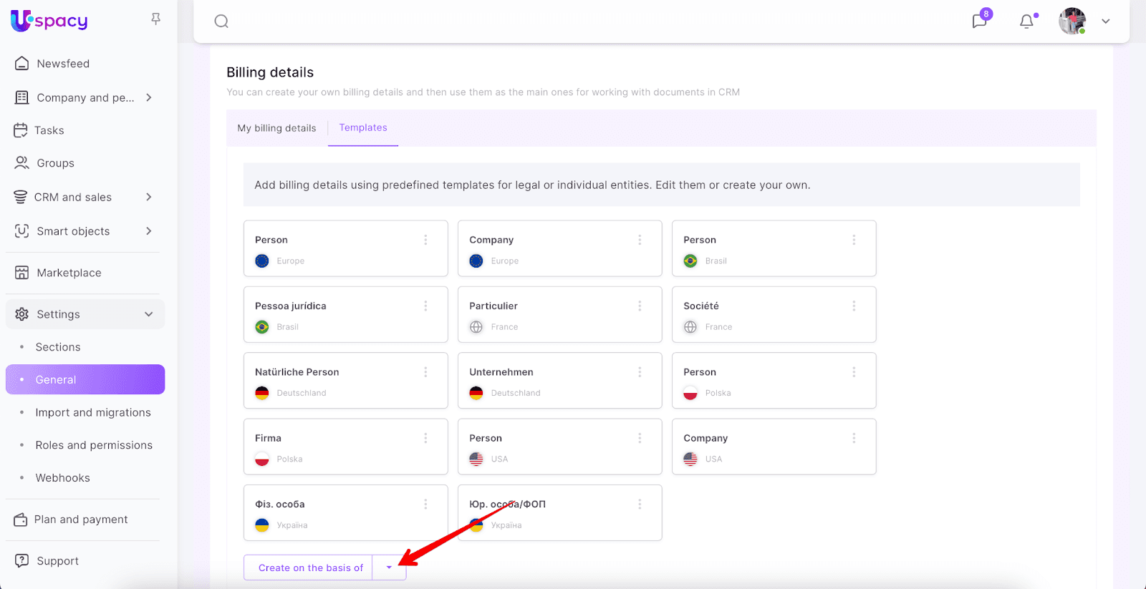Click the Uspacy logo

49,21
